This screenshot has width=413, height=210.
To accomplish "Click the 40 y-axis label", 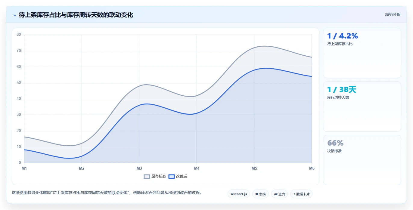I will 19,99.
